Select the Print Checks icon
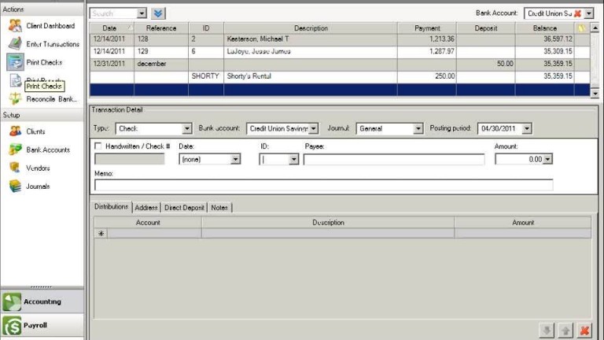 point(15,61)
